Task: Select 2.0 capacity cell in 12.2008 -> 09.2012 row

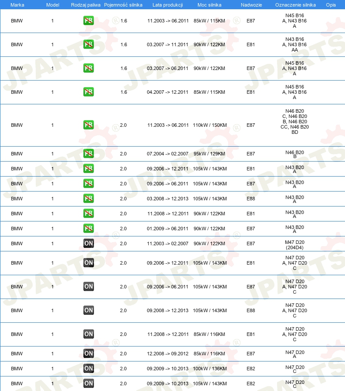Action: (x=123, y=354)
